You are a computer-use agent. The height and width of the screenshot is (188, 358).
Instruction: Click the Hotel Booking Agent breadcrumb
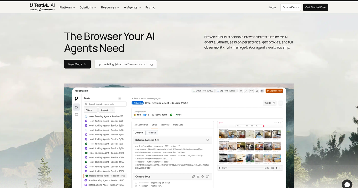151,98
